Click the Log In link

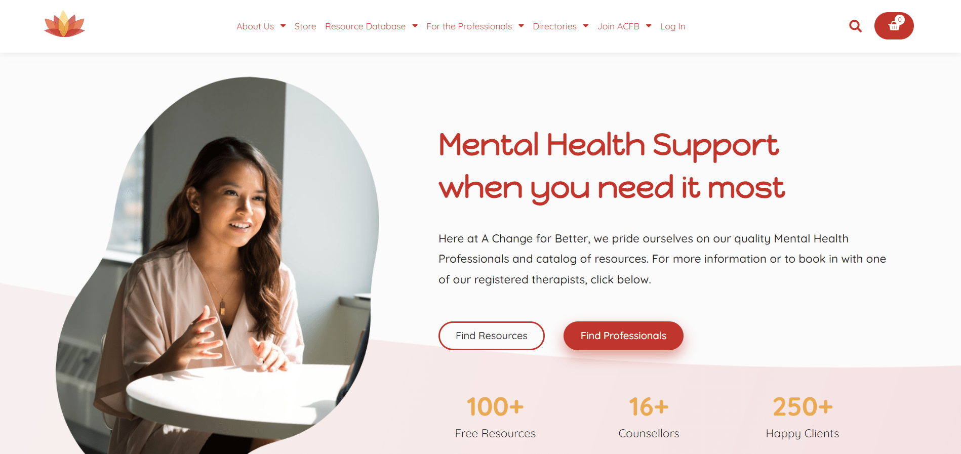pos(672,26)
